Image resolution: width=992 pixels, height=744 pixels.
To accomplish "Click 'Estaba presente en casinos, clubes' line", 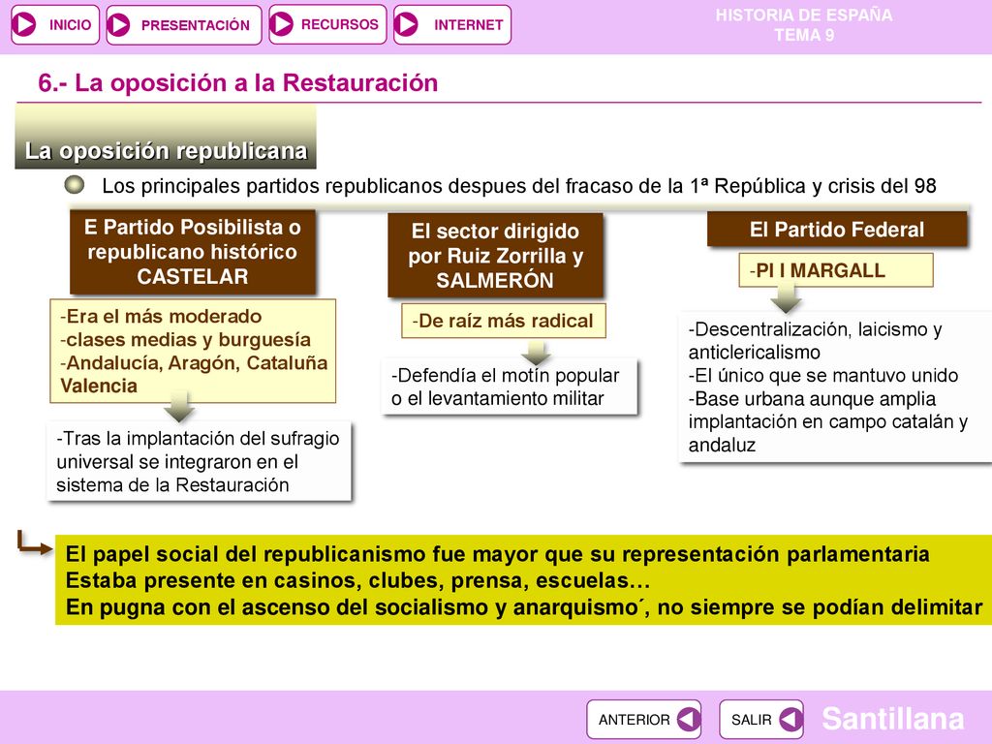I will pos(358,580).
